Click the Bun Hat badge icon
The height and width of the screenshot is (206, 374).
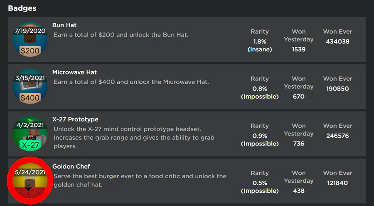click(30, 41)
